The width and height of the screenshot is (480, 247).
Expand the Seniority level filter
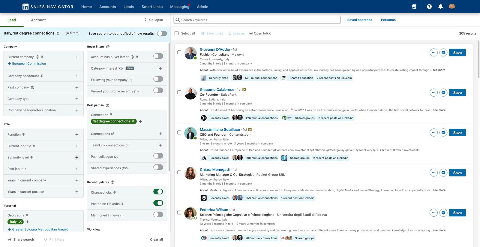click(x=77, y=158)
